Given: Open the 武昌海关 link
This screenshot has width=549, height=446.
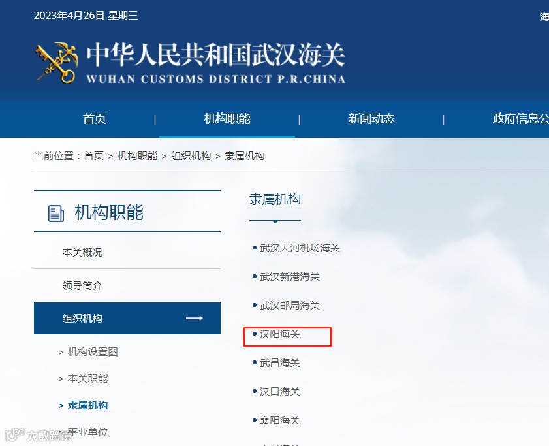Looking at the screenshot, I should click(279, 363).
